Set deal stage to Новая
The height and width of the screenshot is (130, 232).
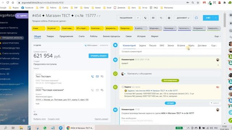point(38,28)
